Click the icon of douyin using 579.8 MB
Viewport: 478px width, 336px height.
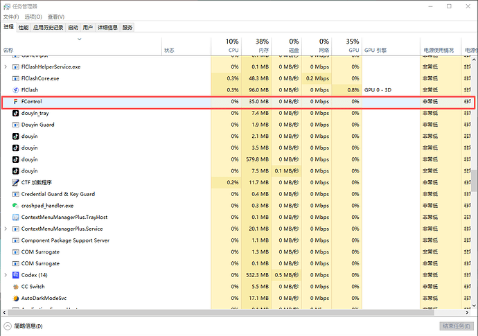[x=15, y=159]
